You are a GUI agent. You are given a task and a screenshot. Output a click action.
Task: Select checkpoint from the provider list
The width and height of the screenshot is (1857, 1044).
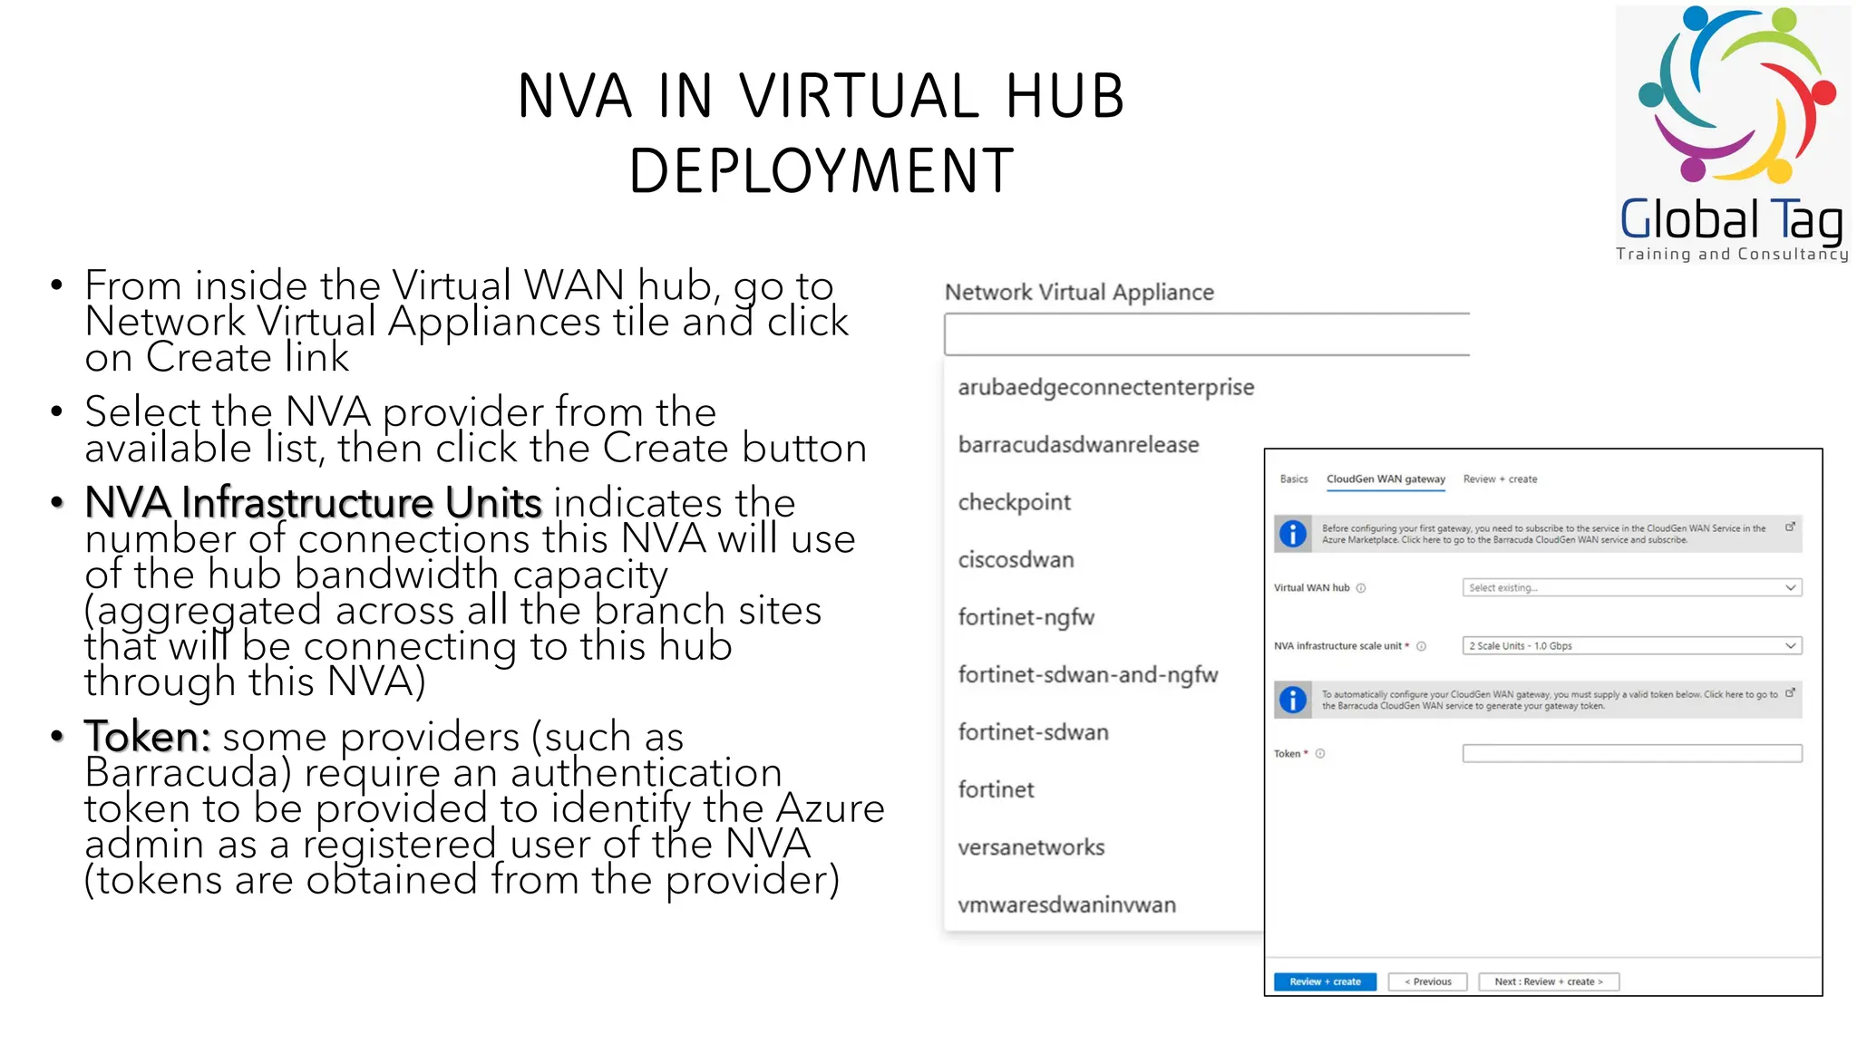coord(1014,502)
